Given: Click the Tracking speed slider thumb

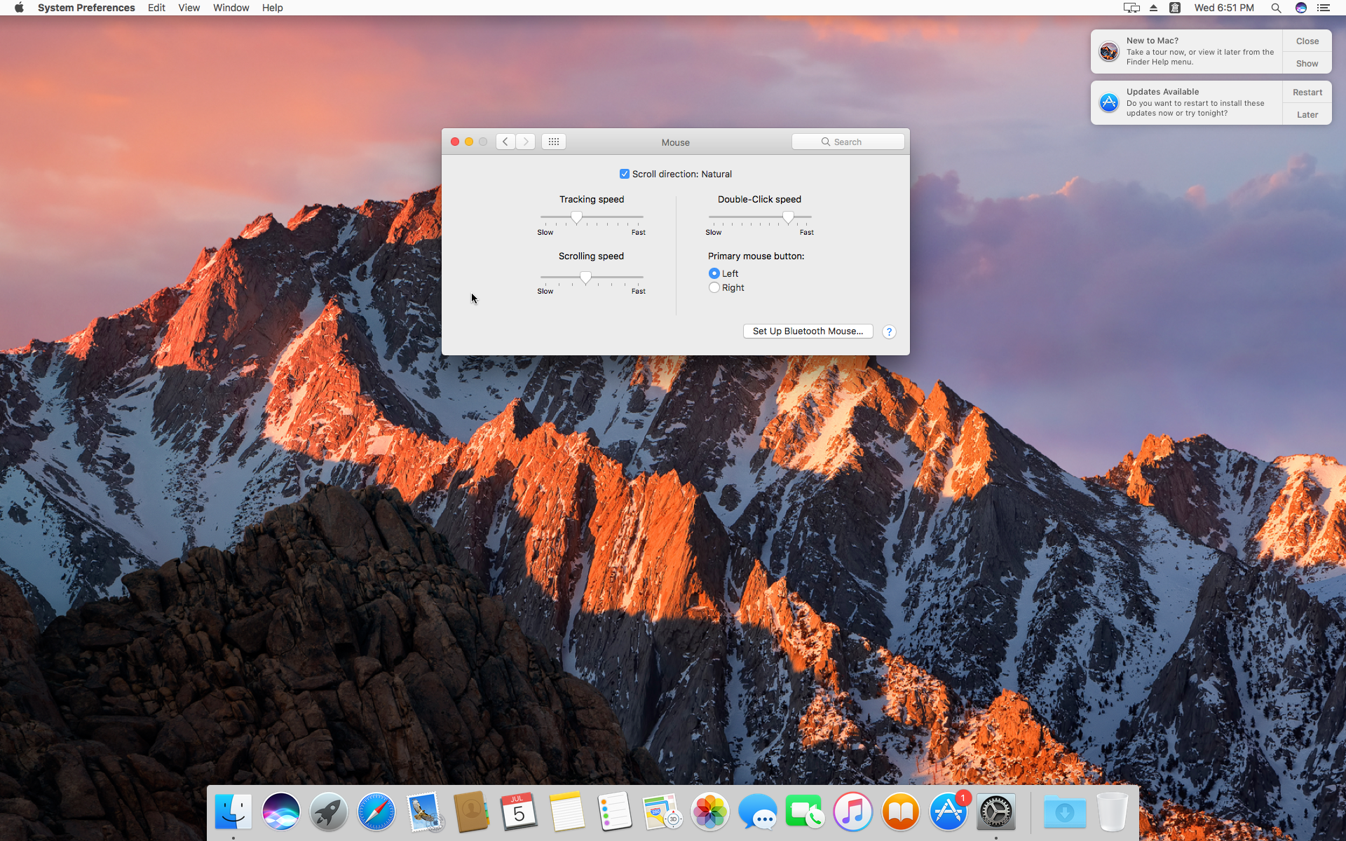Looking at the screenshot, I should tap(576, 217).
